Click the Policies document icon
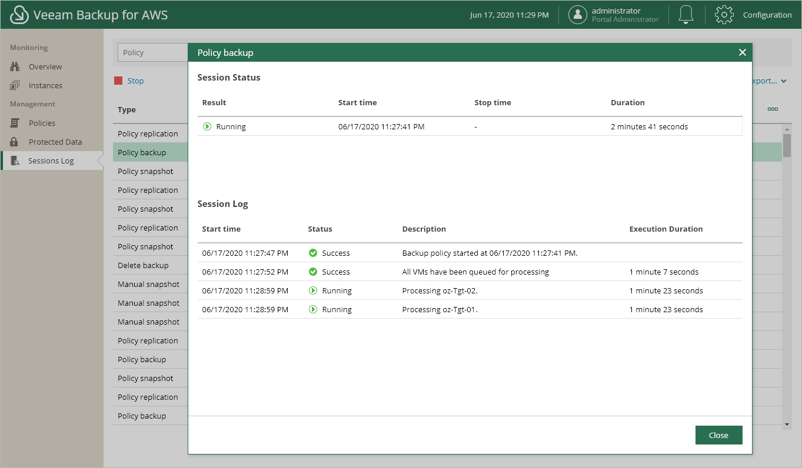The width and height of the screenshot is (802, 468). (15, 123)
